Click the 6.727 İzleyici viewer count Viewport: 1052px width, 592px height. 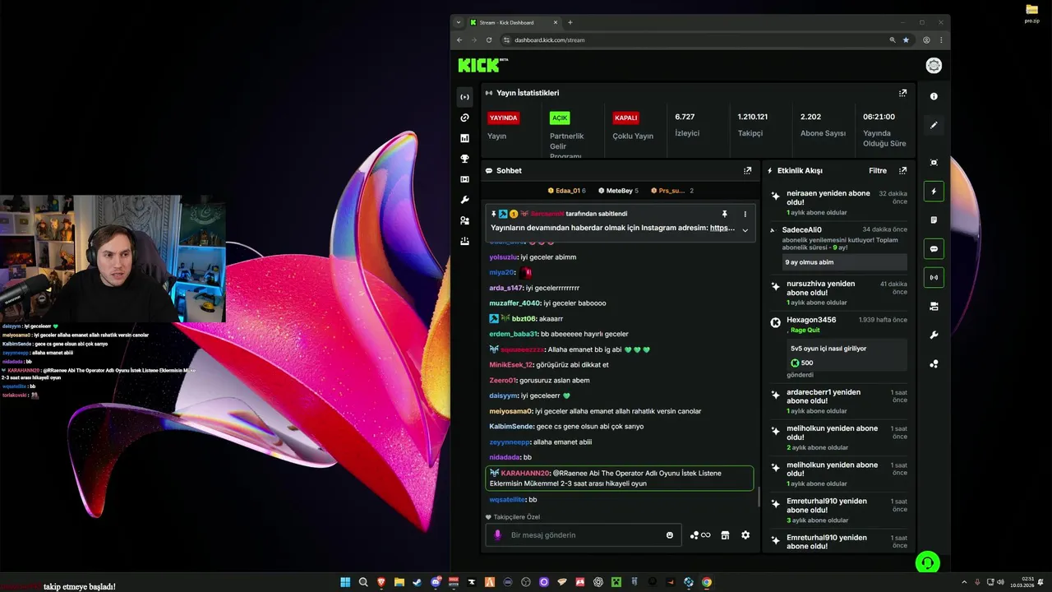point(687,124)
